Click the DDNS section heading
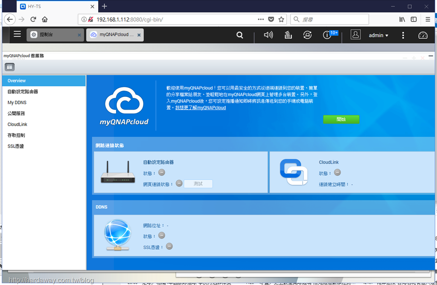Screen dimensions: 437x285 click(102, 207)
